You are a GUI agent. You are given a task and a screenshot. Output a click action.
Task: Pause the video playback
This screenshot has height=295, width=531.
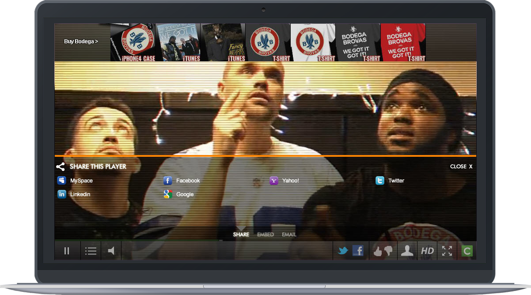click(x=67, y=251)
